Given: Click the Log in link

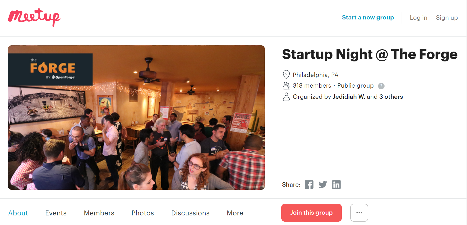Looking at the screenshot, I should (418, 18).
